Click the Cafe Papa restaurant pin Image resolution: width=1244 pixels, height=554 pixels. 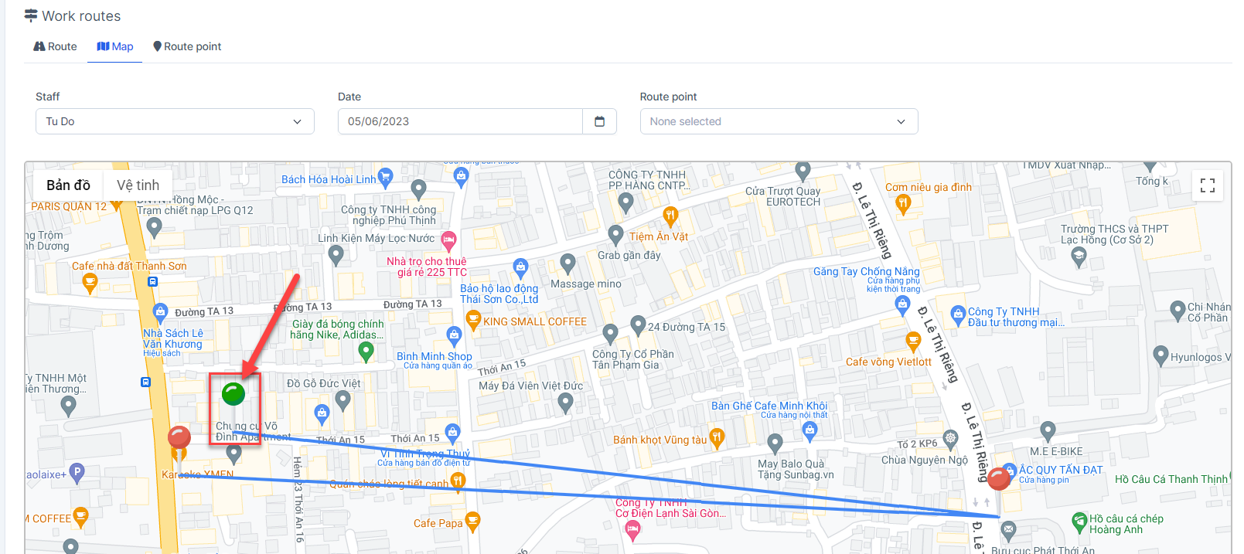473,521
